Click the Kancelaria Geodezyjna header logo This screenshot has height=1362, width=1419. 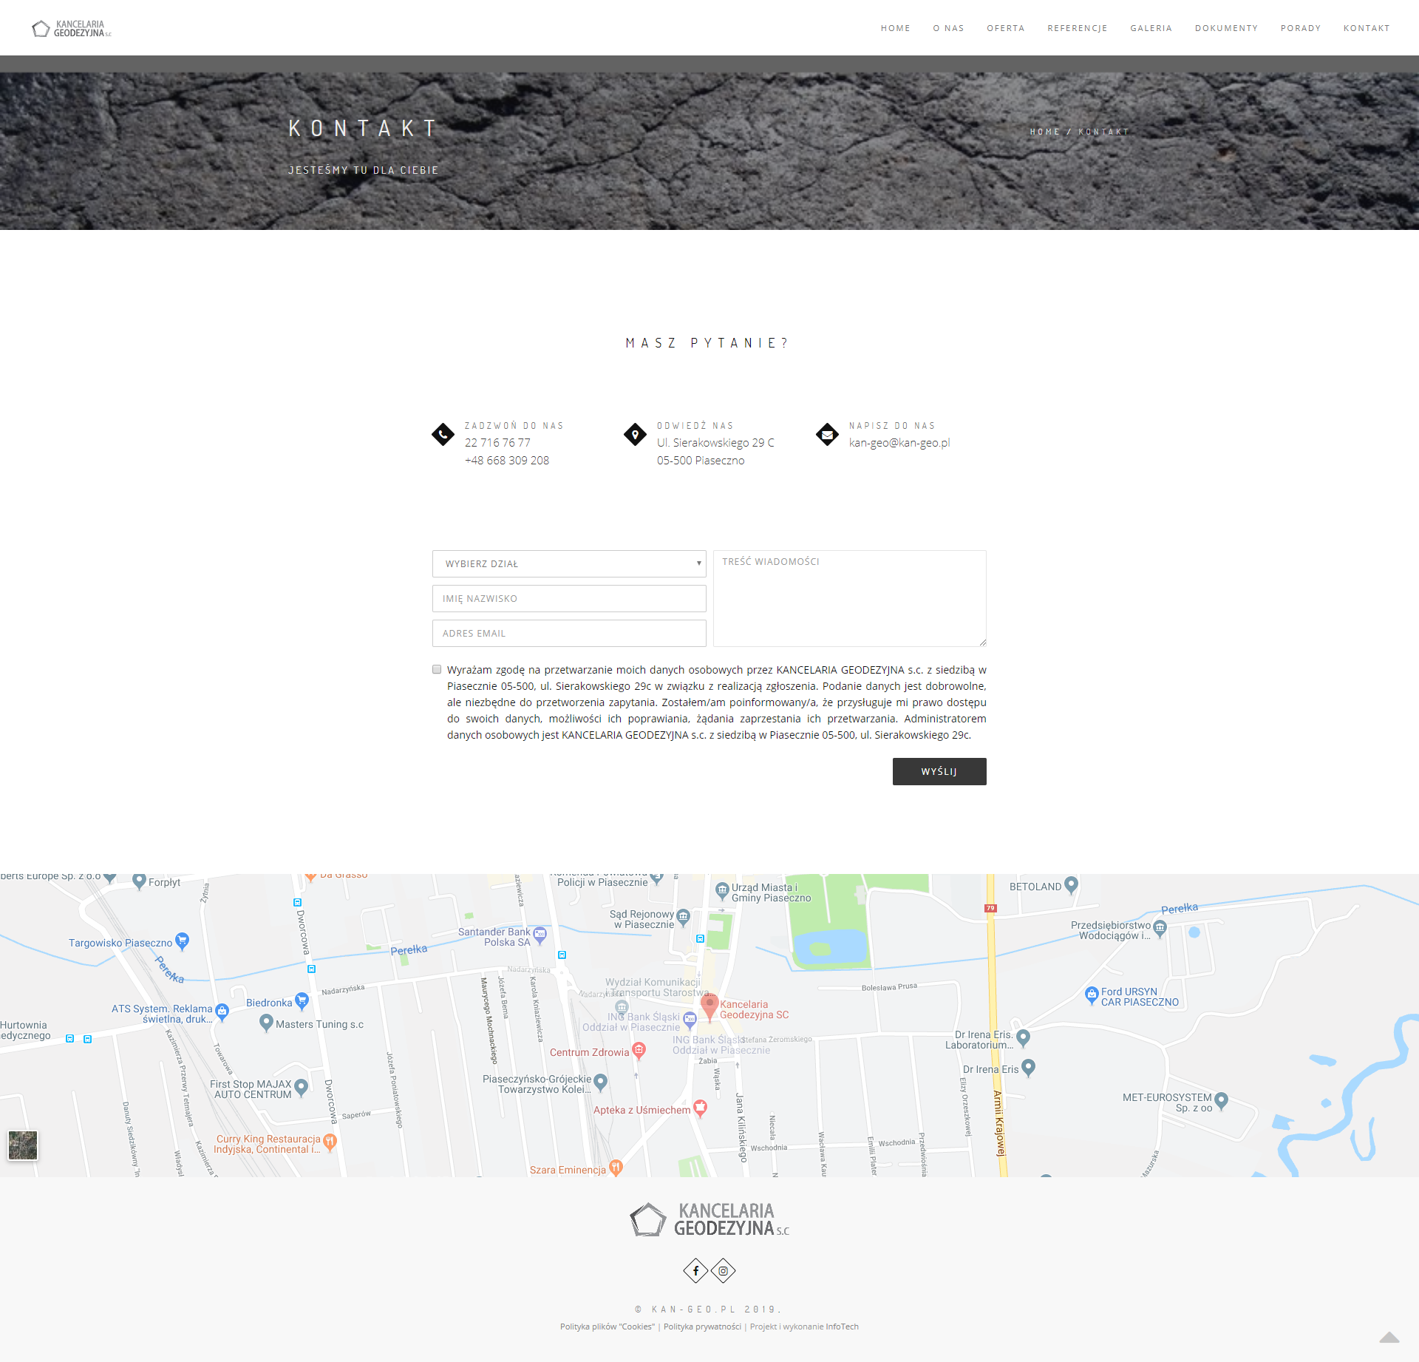tap(72, 29)
